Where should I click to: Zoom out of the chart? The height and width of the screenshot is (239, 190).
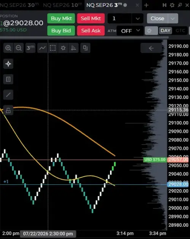pyautogui.click(x=19, y=48)
